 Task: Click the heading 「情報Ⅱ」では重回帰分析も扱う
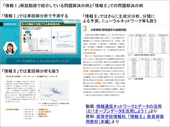click(x=30, y=71)
